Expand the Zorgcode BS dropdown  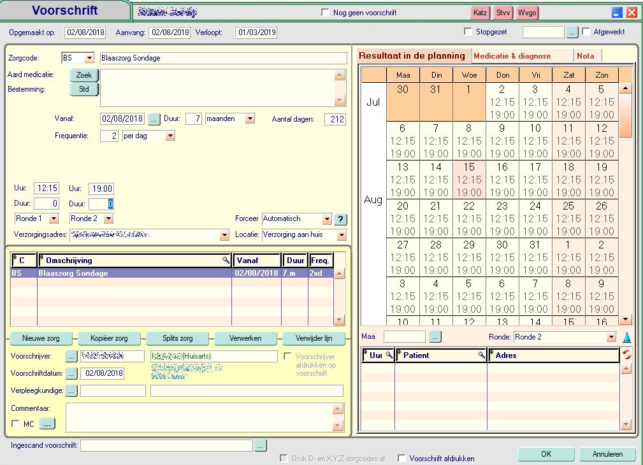89,58
